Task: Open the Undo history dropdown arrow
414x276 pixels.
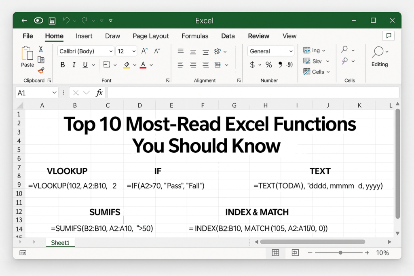Action: [75, 21]
